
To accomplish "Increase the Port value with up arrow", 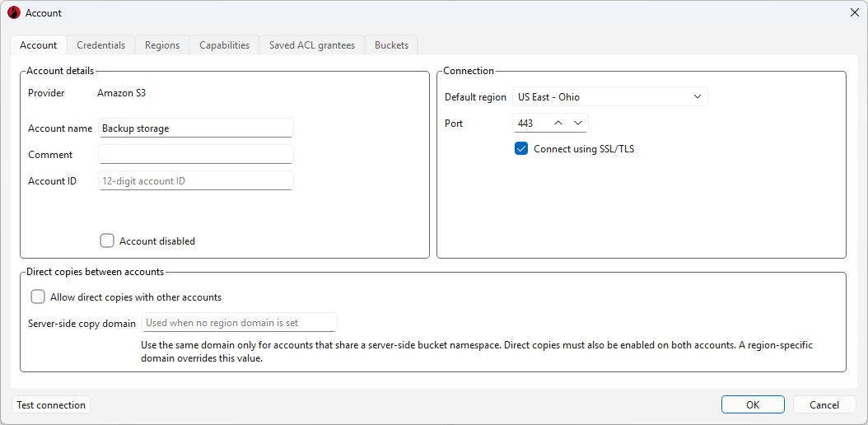I will tap(558, 124).
